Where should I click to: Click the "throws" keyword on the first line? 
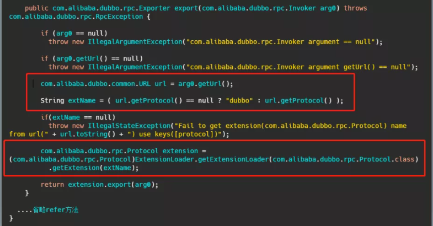[355, 8]
